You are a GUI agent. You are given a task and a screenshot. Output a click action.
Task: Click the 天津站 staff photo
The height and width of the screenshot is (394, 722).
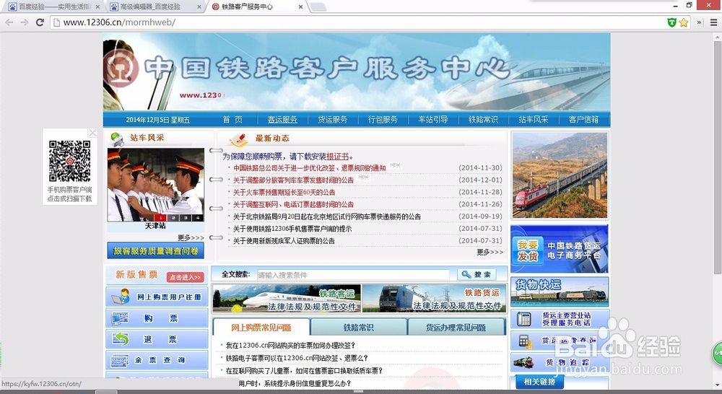(156, 185)
